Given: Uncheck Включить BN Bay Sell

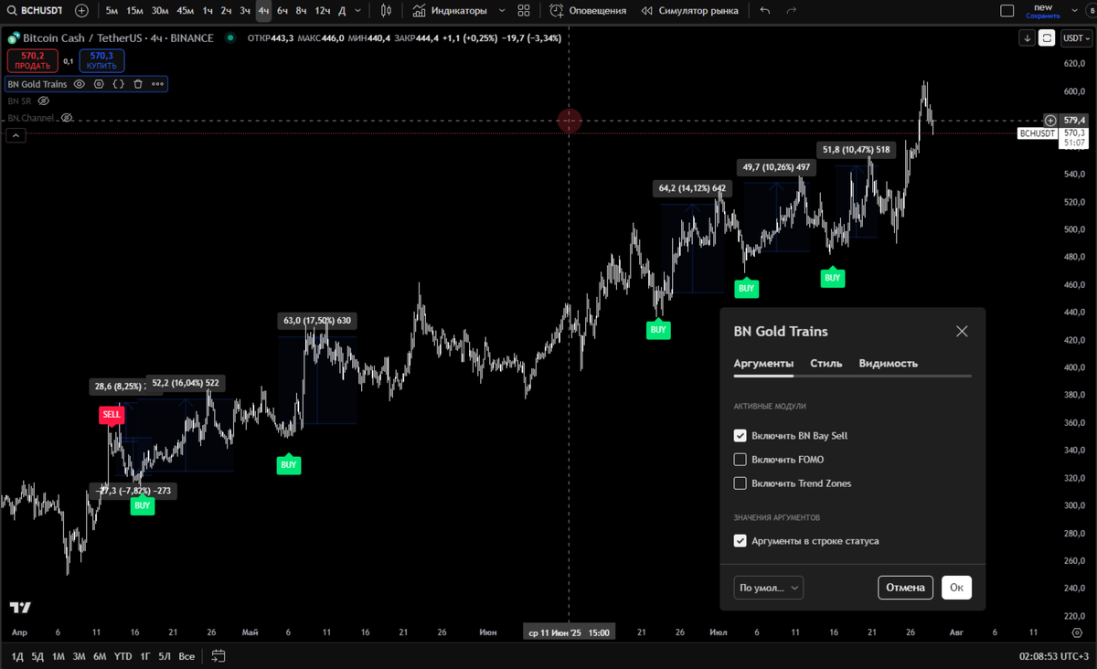Looking at the screenshot, I should tap(740, 436).
